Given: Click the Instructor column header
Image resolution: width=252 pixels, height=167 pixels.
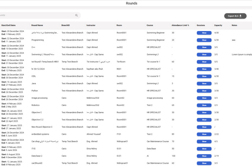Looking at the screenshot, I should point(91,25).
